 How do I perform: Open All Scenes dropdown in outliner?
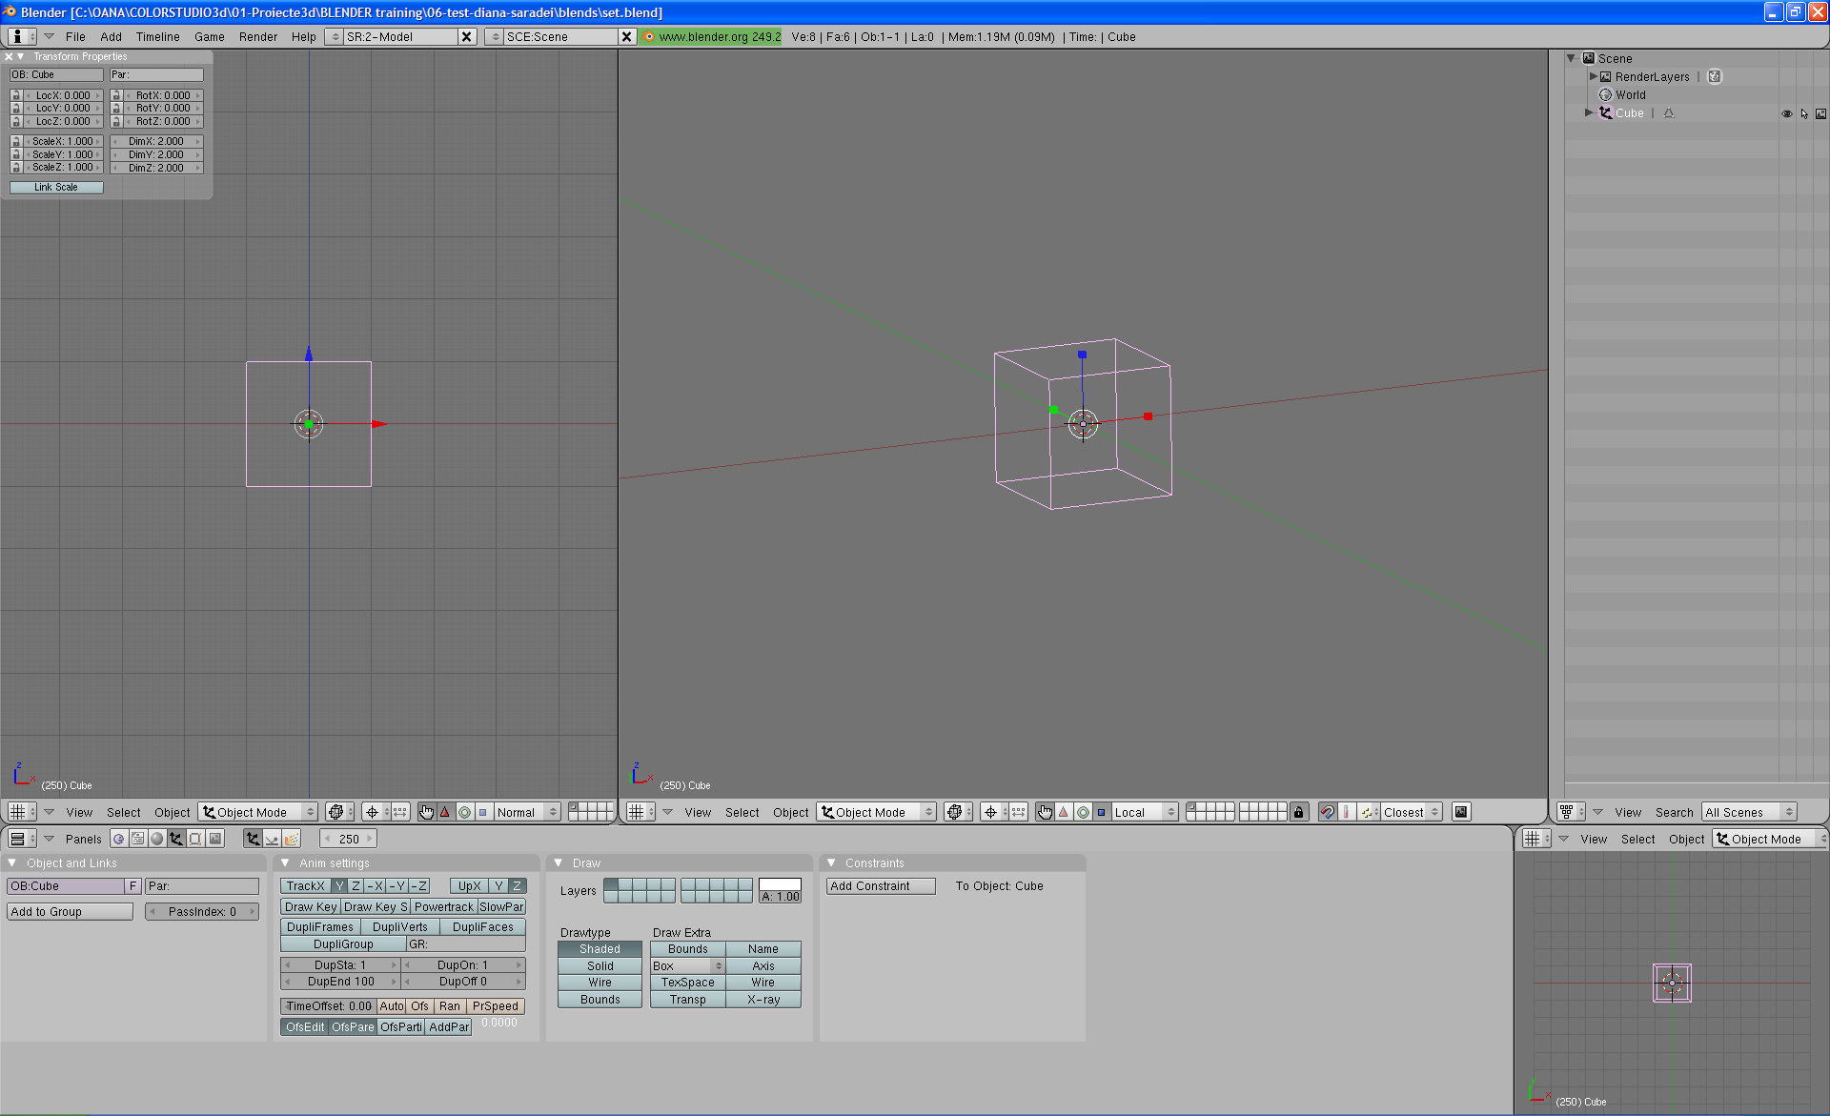pos(1749,812)
